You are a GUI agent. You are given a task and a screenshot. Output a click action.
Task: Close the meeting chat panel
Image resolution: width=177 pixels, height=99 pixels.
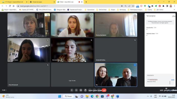pyautogui.click(x=174, y=16)
